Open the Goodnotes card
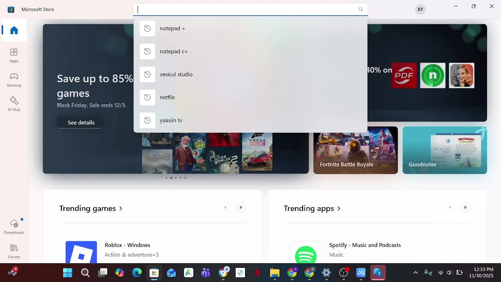 tap(445, 150)
